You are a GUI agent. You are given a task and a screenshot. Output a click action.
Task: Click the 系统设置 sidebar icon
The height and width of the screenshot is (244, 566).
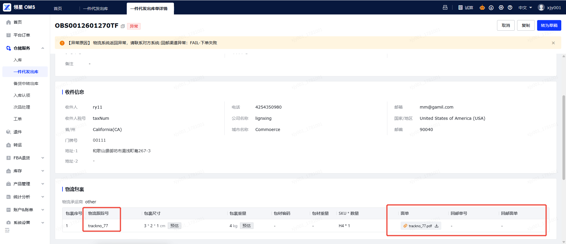(9, 223)
